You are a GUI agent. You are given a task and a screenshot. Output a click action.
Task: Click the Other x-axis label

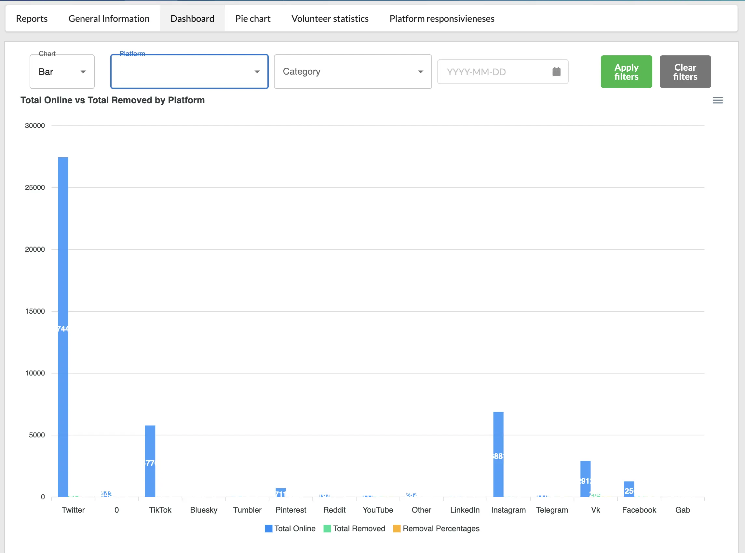421,510
